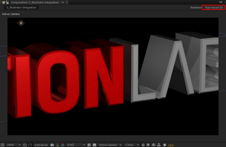Image resolution: width=226 pixels, height=147 pixels.
Task: Open the RGB channel and color management icon
Action: pyautogui.click(x=63, y=145)
